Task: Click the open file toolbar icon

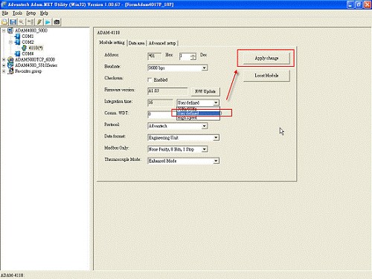Action: coord(4,22)
